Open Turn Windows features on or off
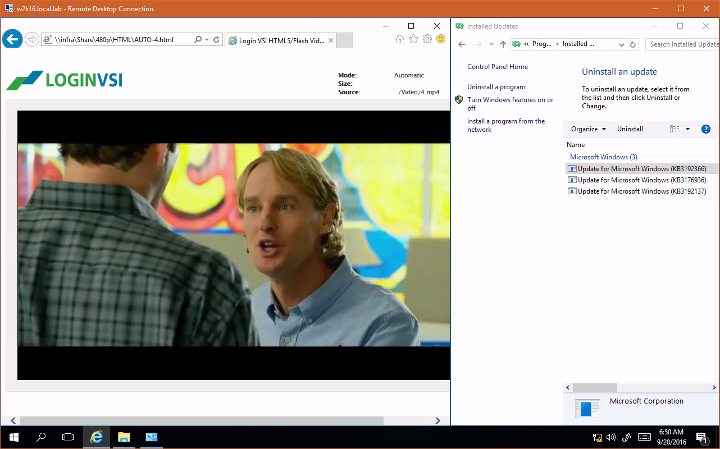The height and width of the screenshot is (449, 720). tap(510, 104)
